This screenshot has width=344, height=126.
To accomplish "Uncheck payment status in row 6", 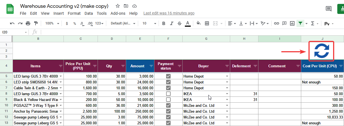I will pyautogui.click(x=168, y=82).
